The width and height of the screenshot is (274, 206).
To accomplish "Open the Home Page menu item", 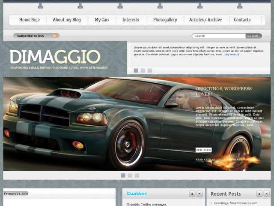I will click(30, 20).
